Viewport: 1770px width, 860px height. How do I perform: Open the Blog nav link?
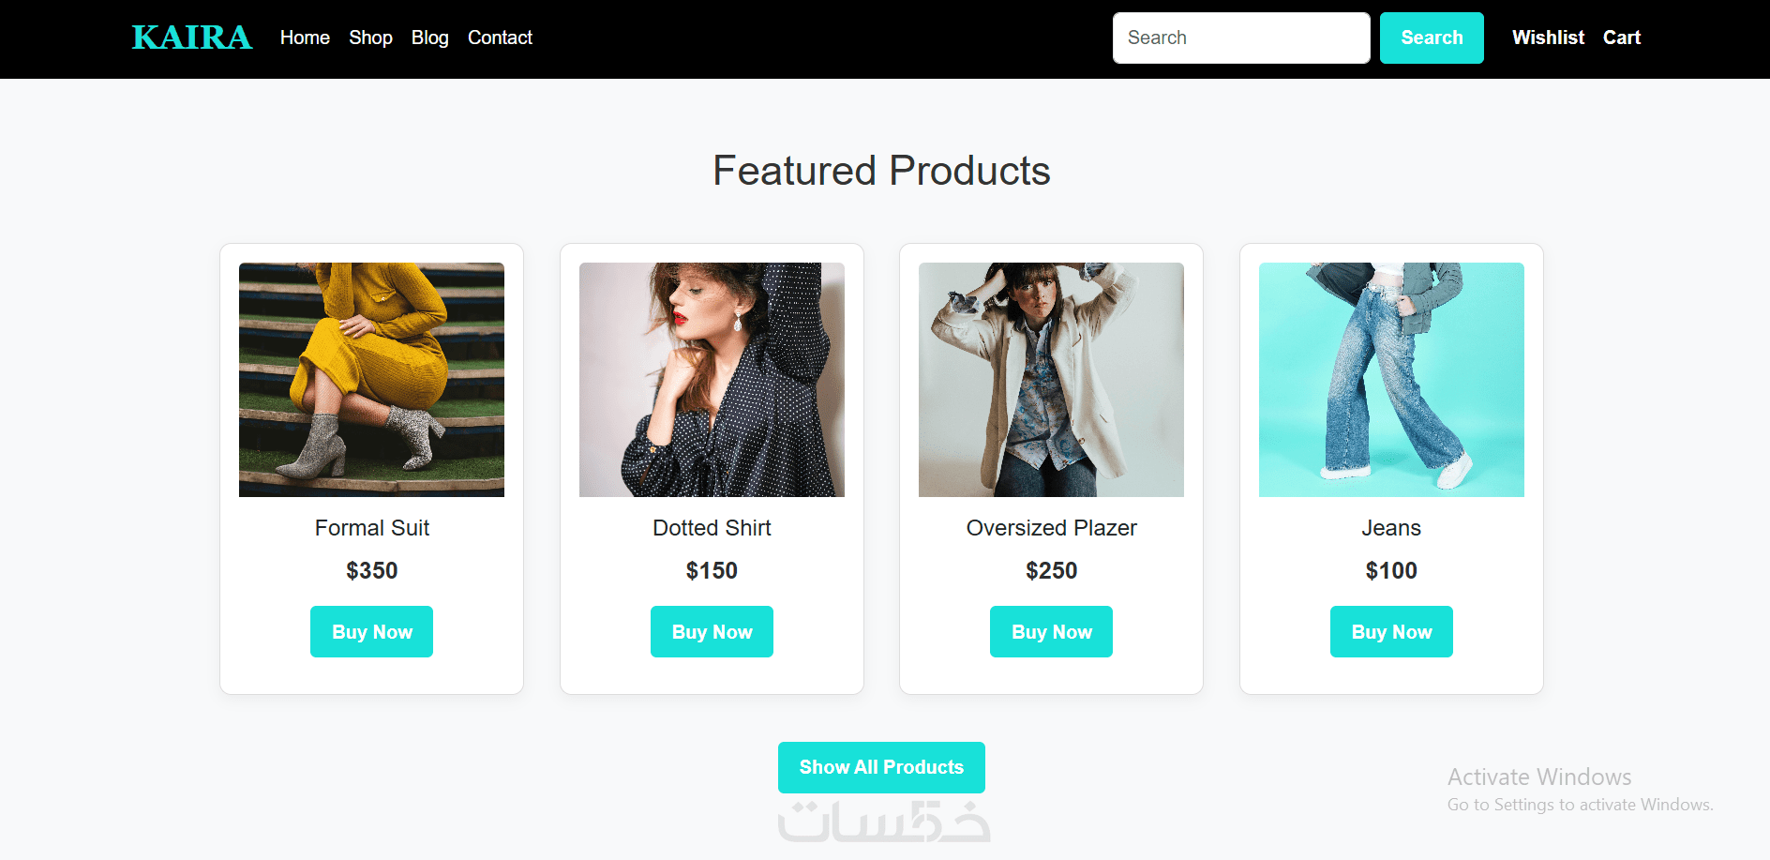(429, 38)
